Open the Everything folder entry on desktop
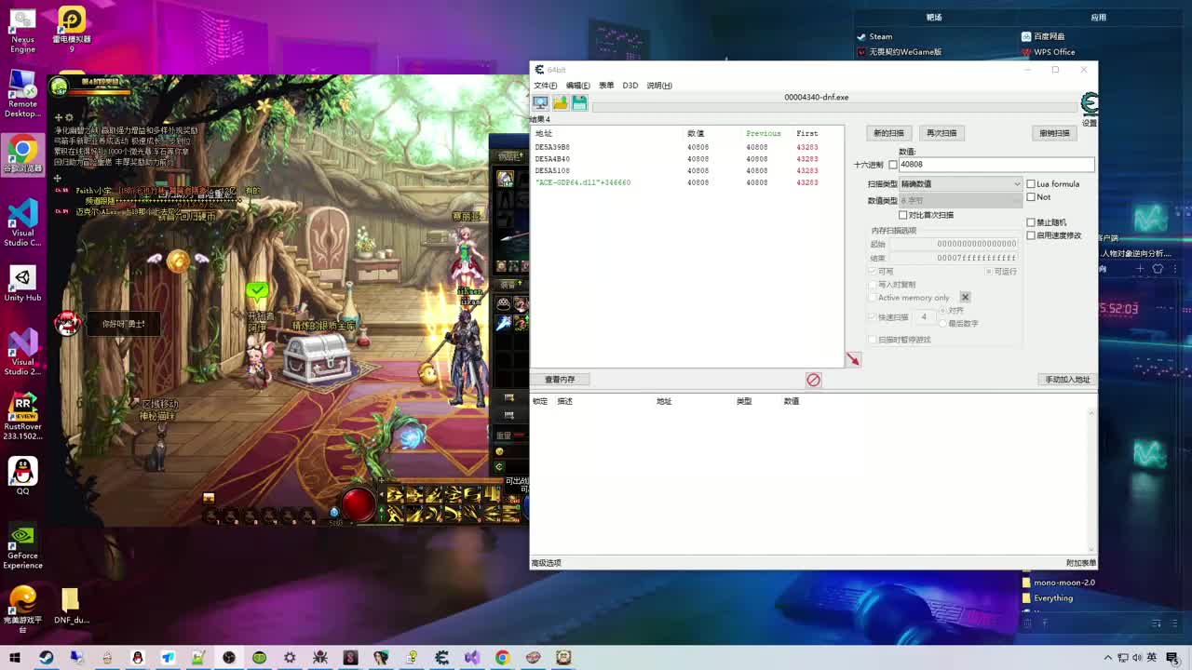The image size is (1192, 670). pyautogui.click(x=1047, y=598)
